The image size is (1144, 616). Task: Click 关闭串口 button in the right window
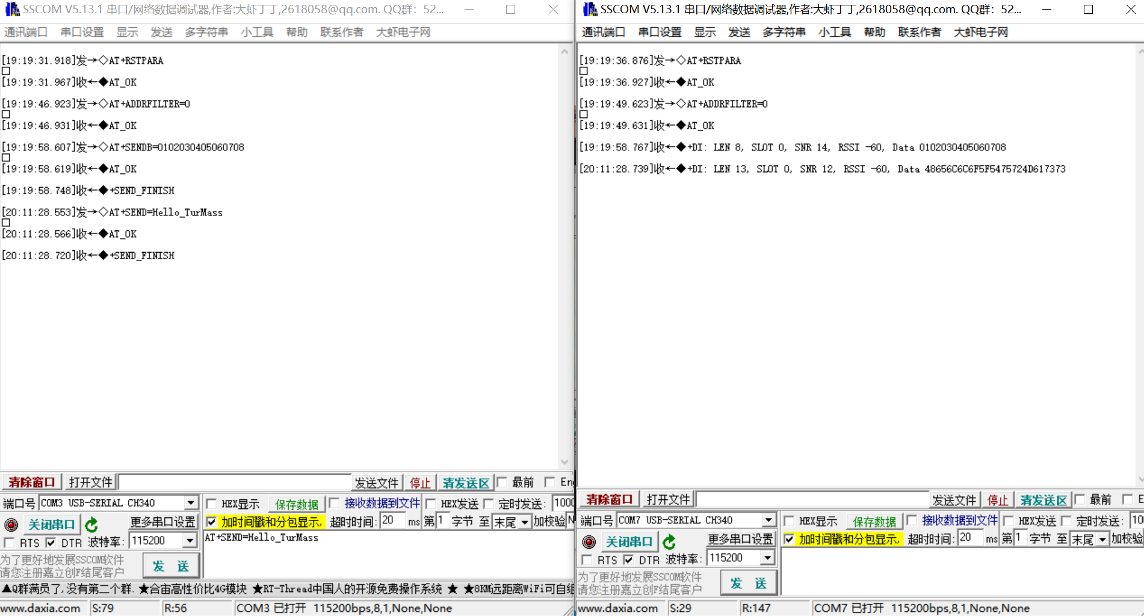[629, 542]
